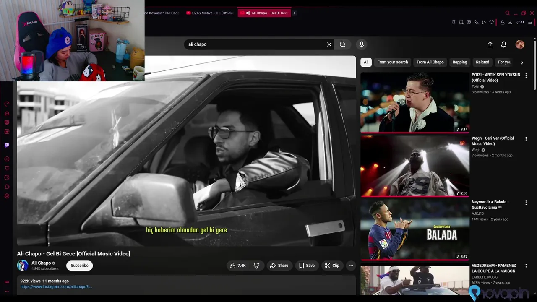Open YouTube notifications bell

(503, 44)
